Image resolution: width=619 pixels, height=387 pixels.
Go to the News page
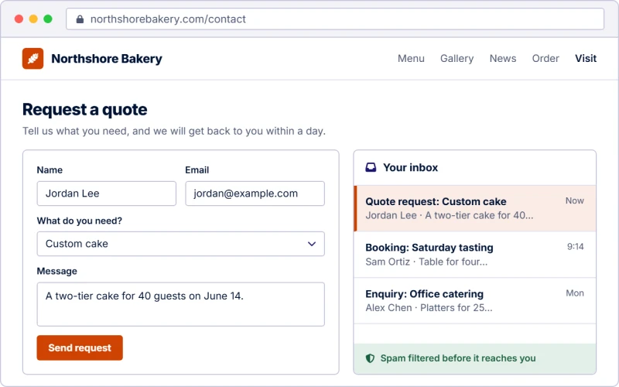click(502, 59)
